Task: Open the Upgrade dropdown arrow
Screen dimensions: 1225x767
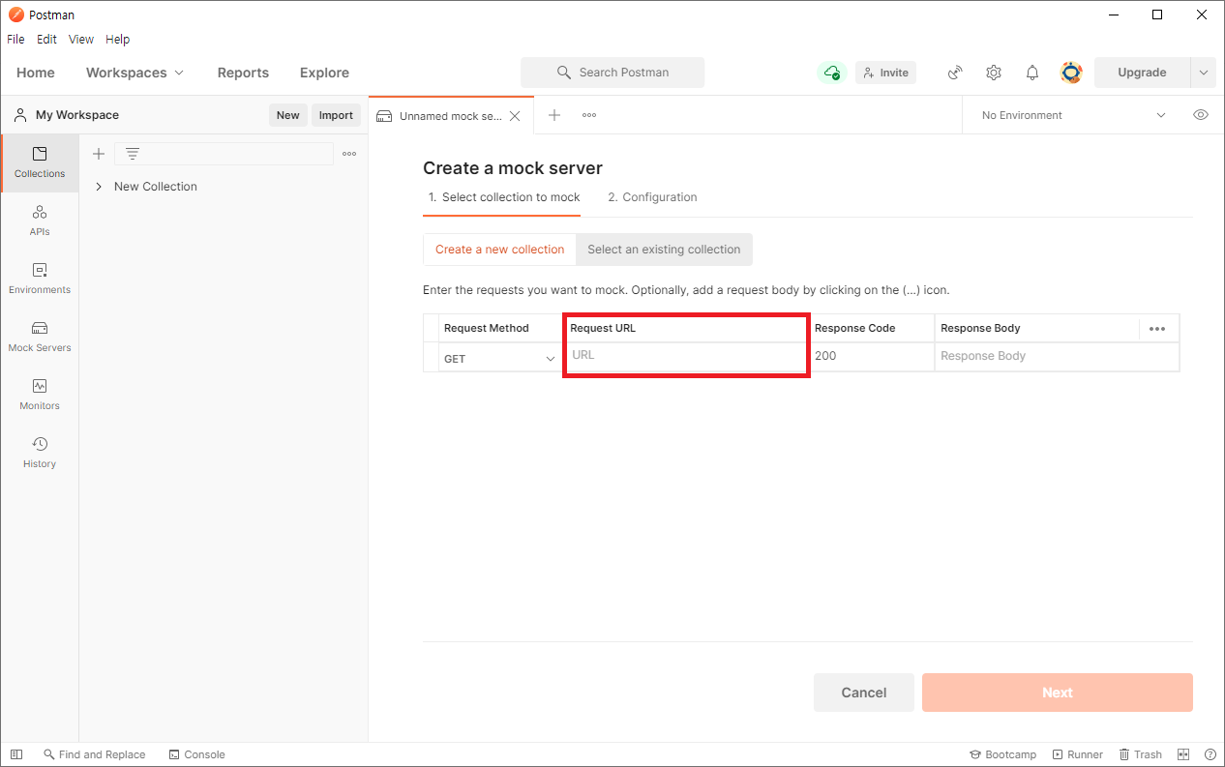Action: pos(1204,73)
